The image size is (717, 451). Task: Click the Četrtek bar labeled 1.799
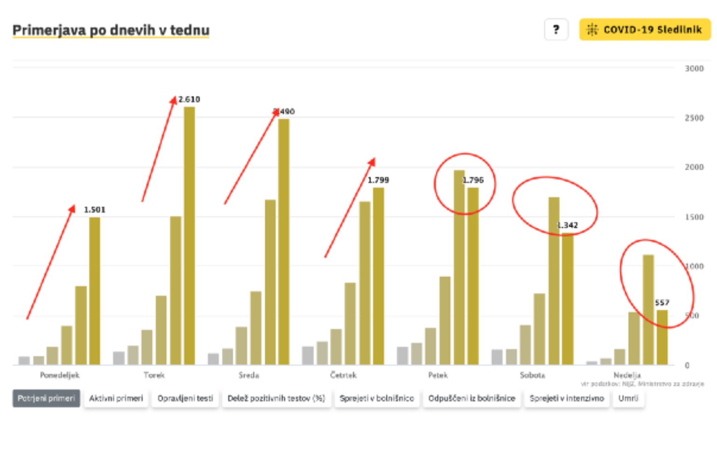378,276
